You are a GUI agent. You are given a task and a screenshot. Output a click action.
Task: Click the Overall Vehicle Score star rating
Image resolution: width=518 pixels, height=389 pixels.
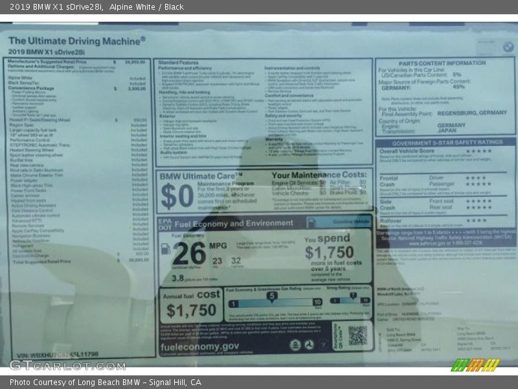coord(479,151)
